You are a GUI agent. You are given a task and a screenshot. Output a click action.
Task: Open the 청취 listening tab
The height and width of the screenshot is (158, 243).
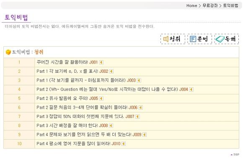point(173,39)
